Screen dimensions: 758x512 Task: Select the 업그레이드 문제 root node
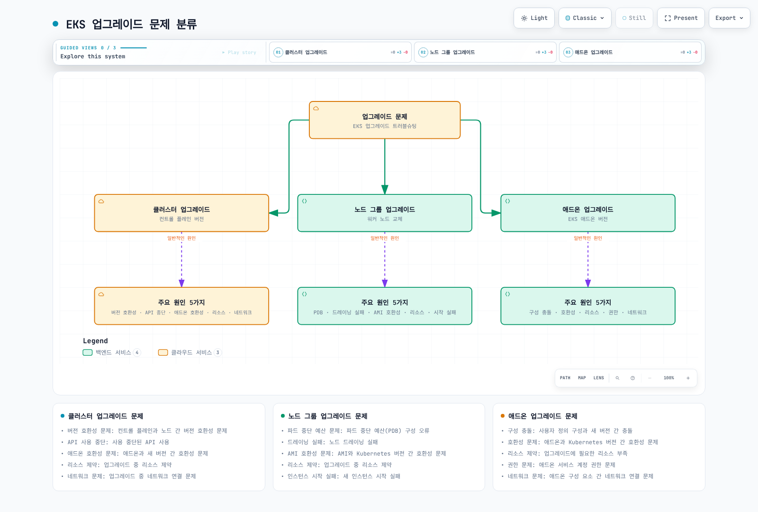385,120
